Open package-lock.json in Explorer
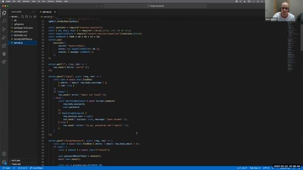The width and height of the screenshot is (303, 170). click(23, 28)
